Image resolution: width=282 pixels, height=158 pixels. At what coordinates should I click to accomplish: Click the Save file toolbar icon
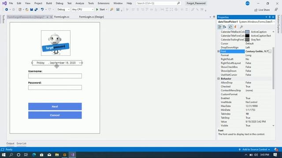pos(31,10)
